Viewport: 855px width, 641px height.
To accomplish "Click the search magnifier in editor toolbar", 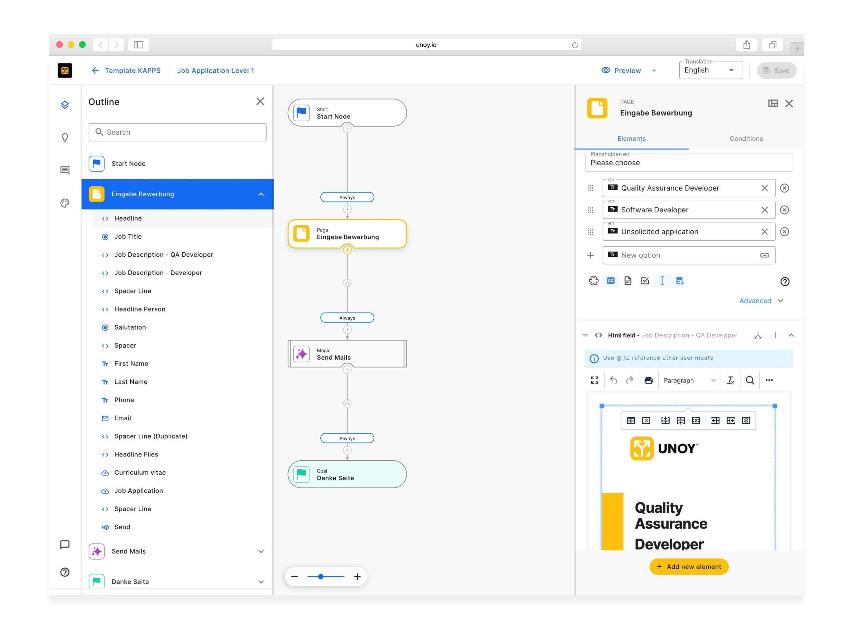I will click(x=749, y=380).
